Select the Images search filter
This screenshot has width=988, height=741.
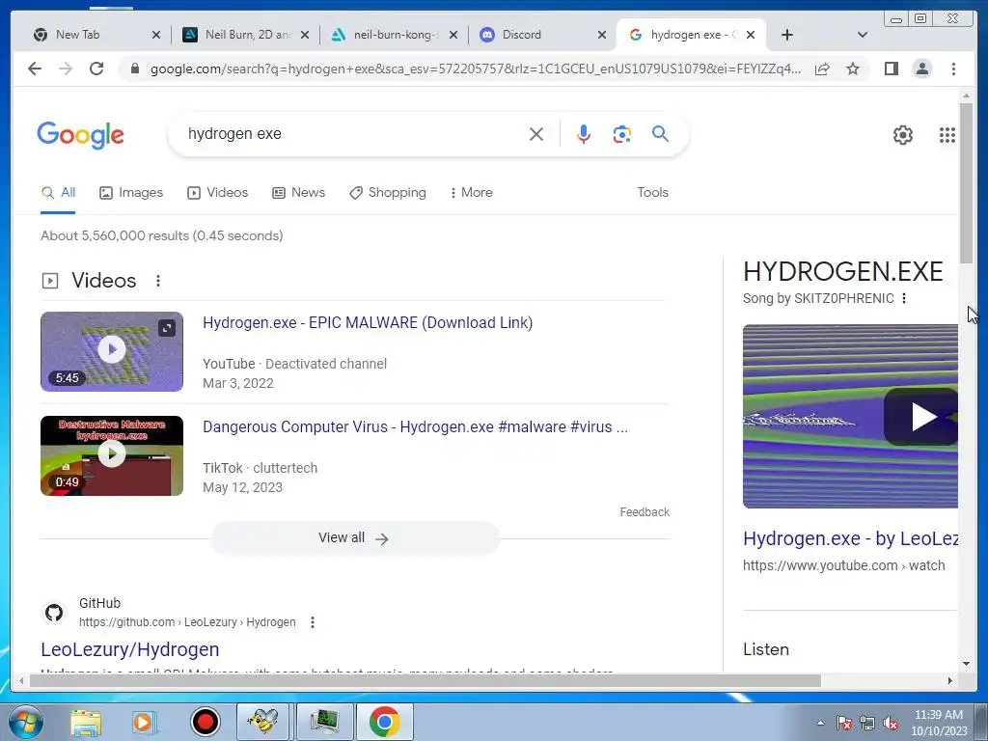coord(131,193)
